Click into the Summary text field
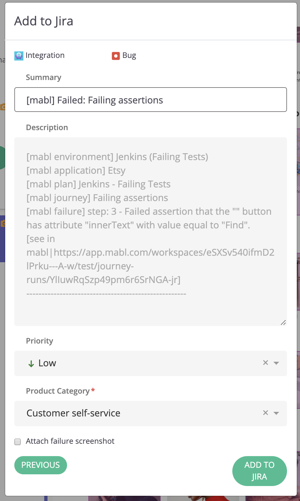 pyautogui.click(x=150, y=100)
